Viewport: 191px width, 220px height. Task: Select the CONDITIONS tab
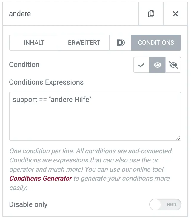156,43
